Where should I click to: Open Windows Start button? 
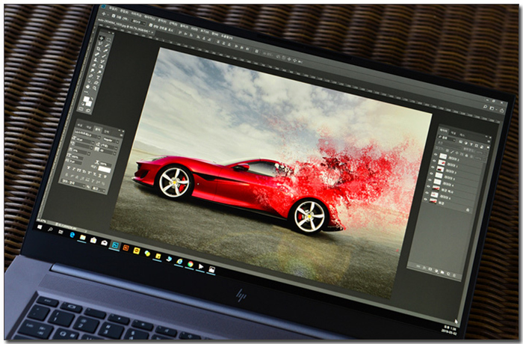click(x=40, y=227)
